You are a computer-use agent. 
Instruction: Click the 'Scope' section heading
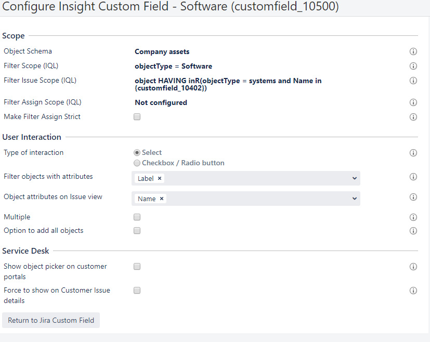14,36
